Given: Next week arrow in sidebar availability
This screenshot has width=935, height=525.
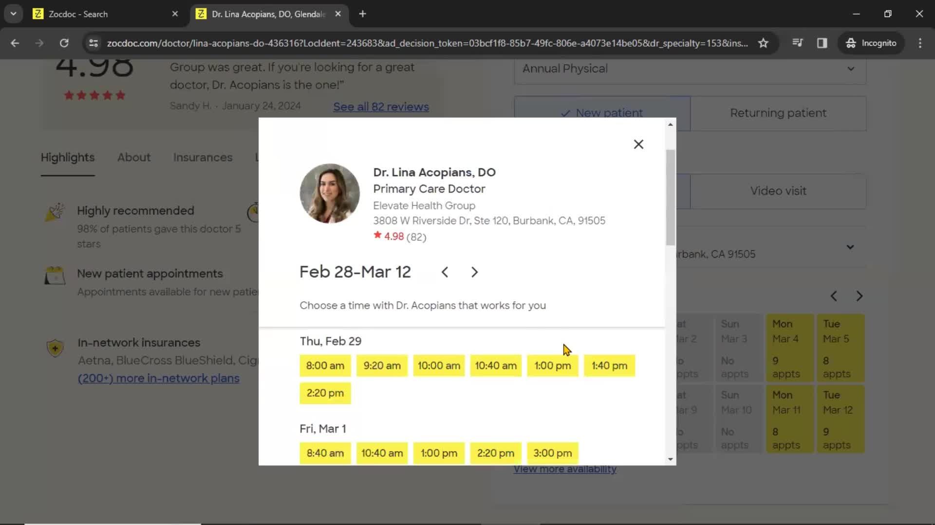Looking at the screenshot, I should [860, 296].
